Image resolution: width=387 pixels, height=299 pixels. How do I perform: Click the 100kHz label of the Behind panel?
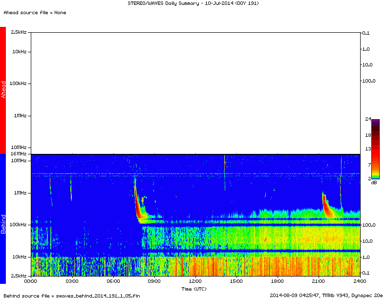point(18,225)
